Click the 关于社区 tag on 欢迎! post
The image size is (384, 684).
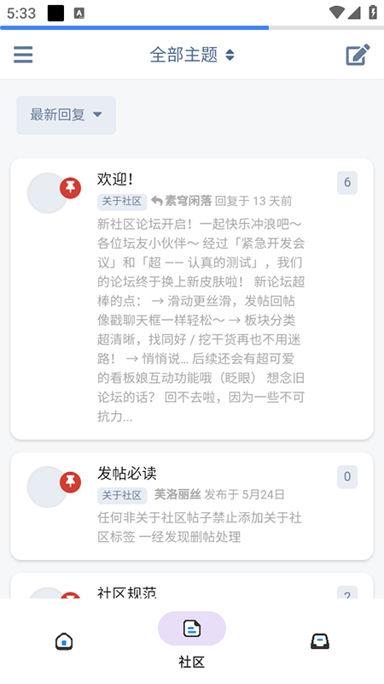click(x=122, y=201)
